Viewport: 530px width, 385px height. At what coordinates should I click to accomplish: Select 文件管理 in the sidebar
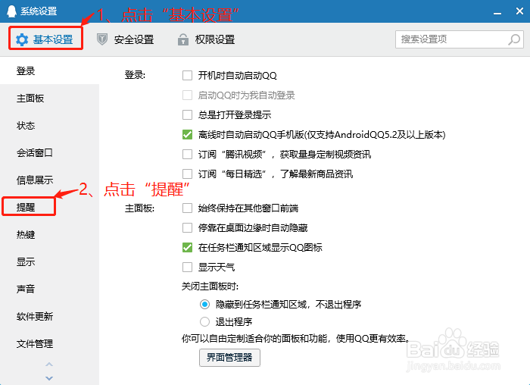(x=49, y=344)
